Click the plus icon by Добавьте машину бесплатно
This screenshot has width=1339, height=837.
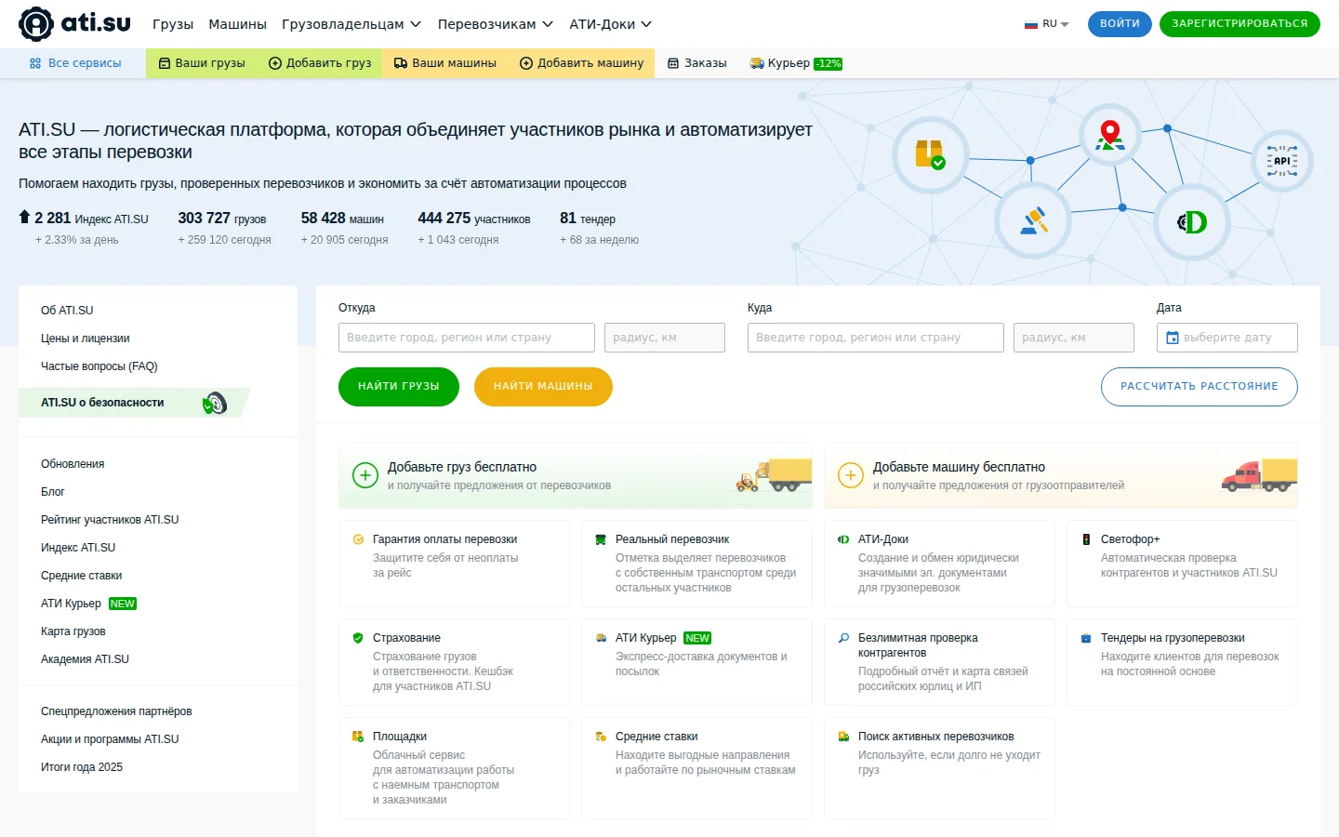click(x=851, y=475)
